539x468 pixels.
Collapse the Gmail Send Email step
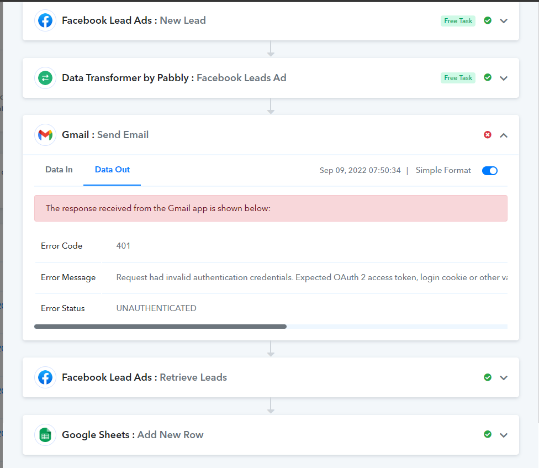[504, 135]
